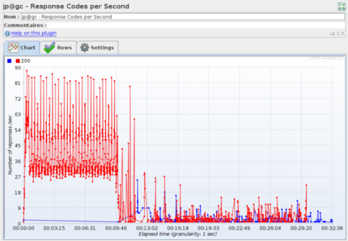
Task: Click the line graph icon on Chart tab
Action: click(x=14, y=48)
